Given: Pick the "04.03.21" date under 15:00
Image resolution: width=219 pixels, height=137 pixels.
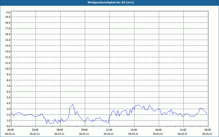Looking at the screenshot, I should 133,134.
